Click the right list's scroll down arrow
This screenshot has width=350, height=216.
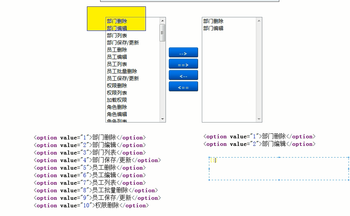coord(259,119)
